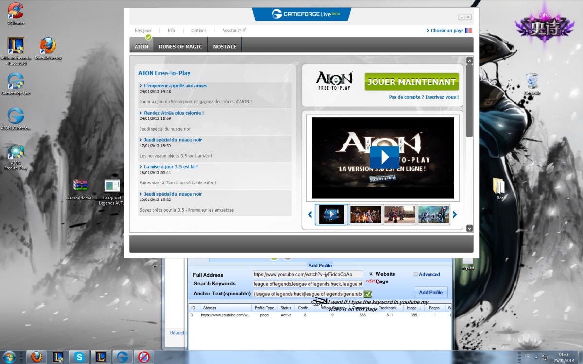Open lol launcher icon in taskbar
583x364 pixels.
coord(58,357)
